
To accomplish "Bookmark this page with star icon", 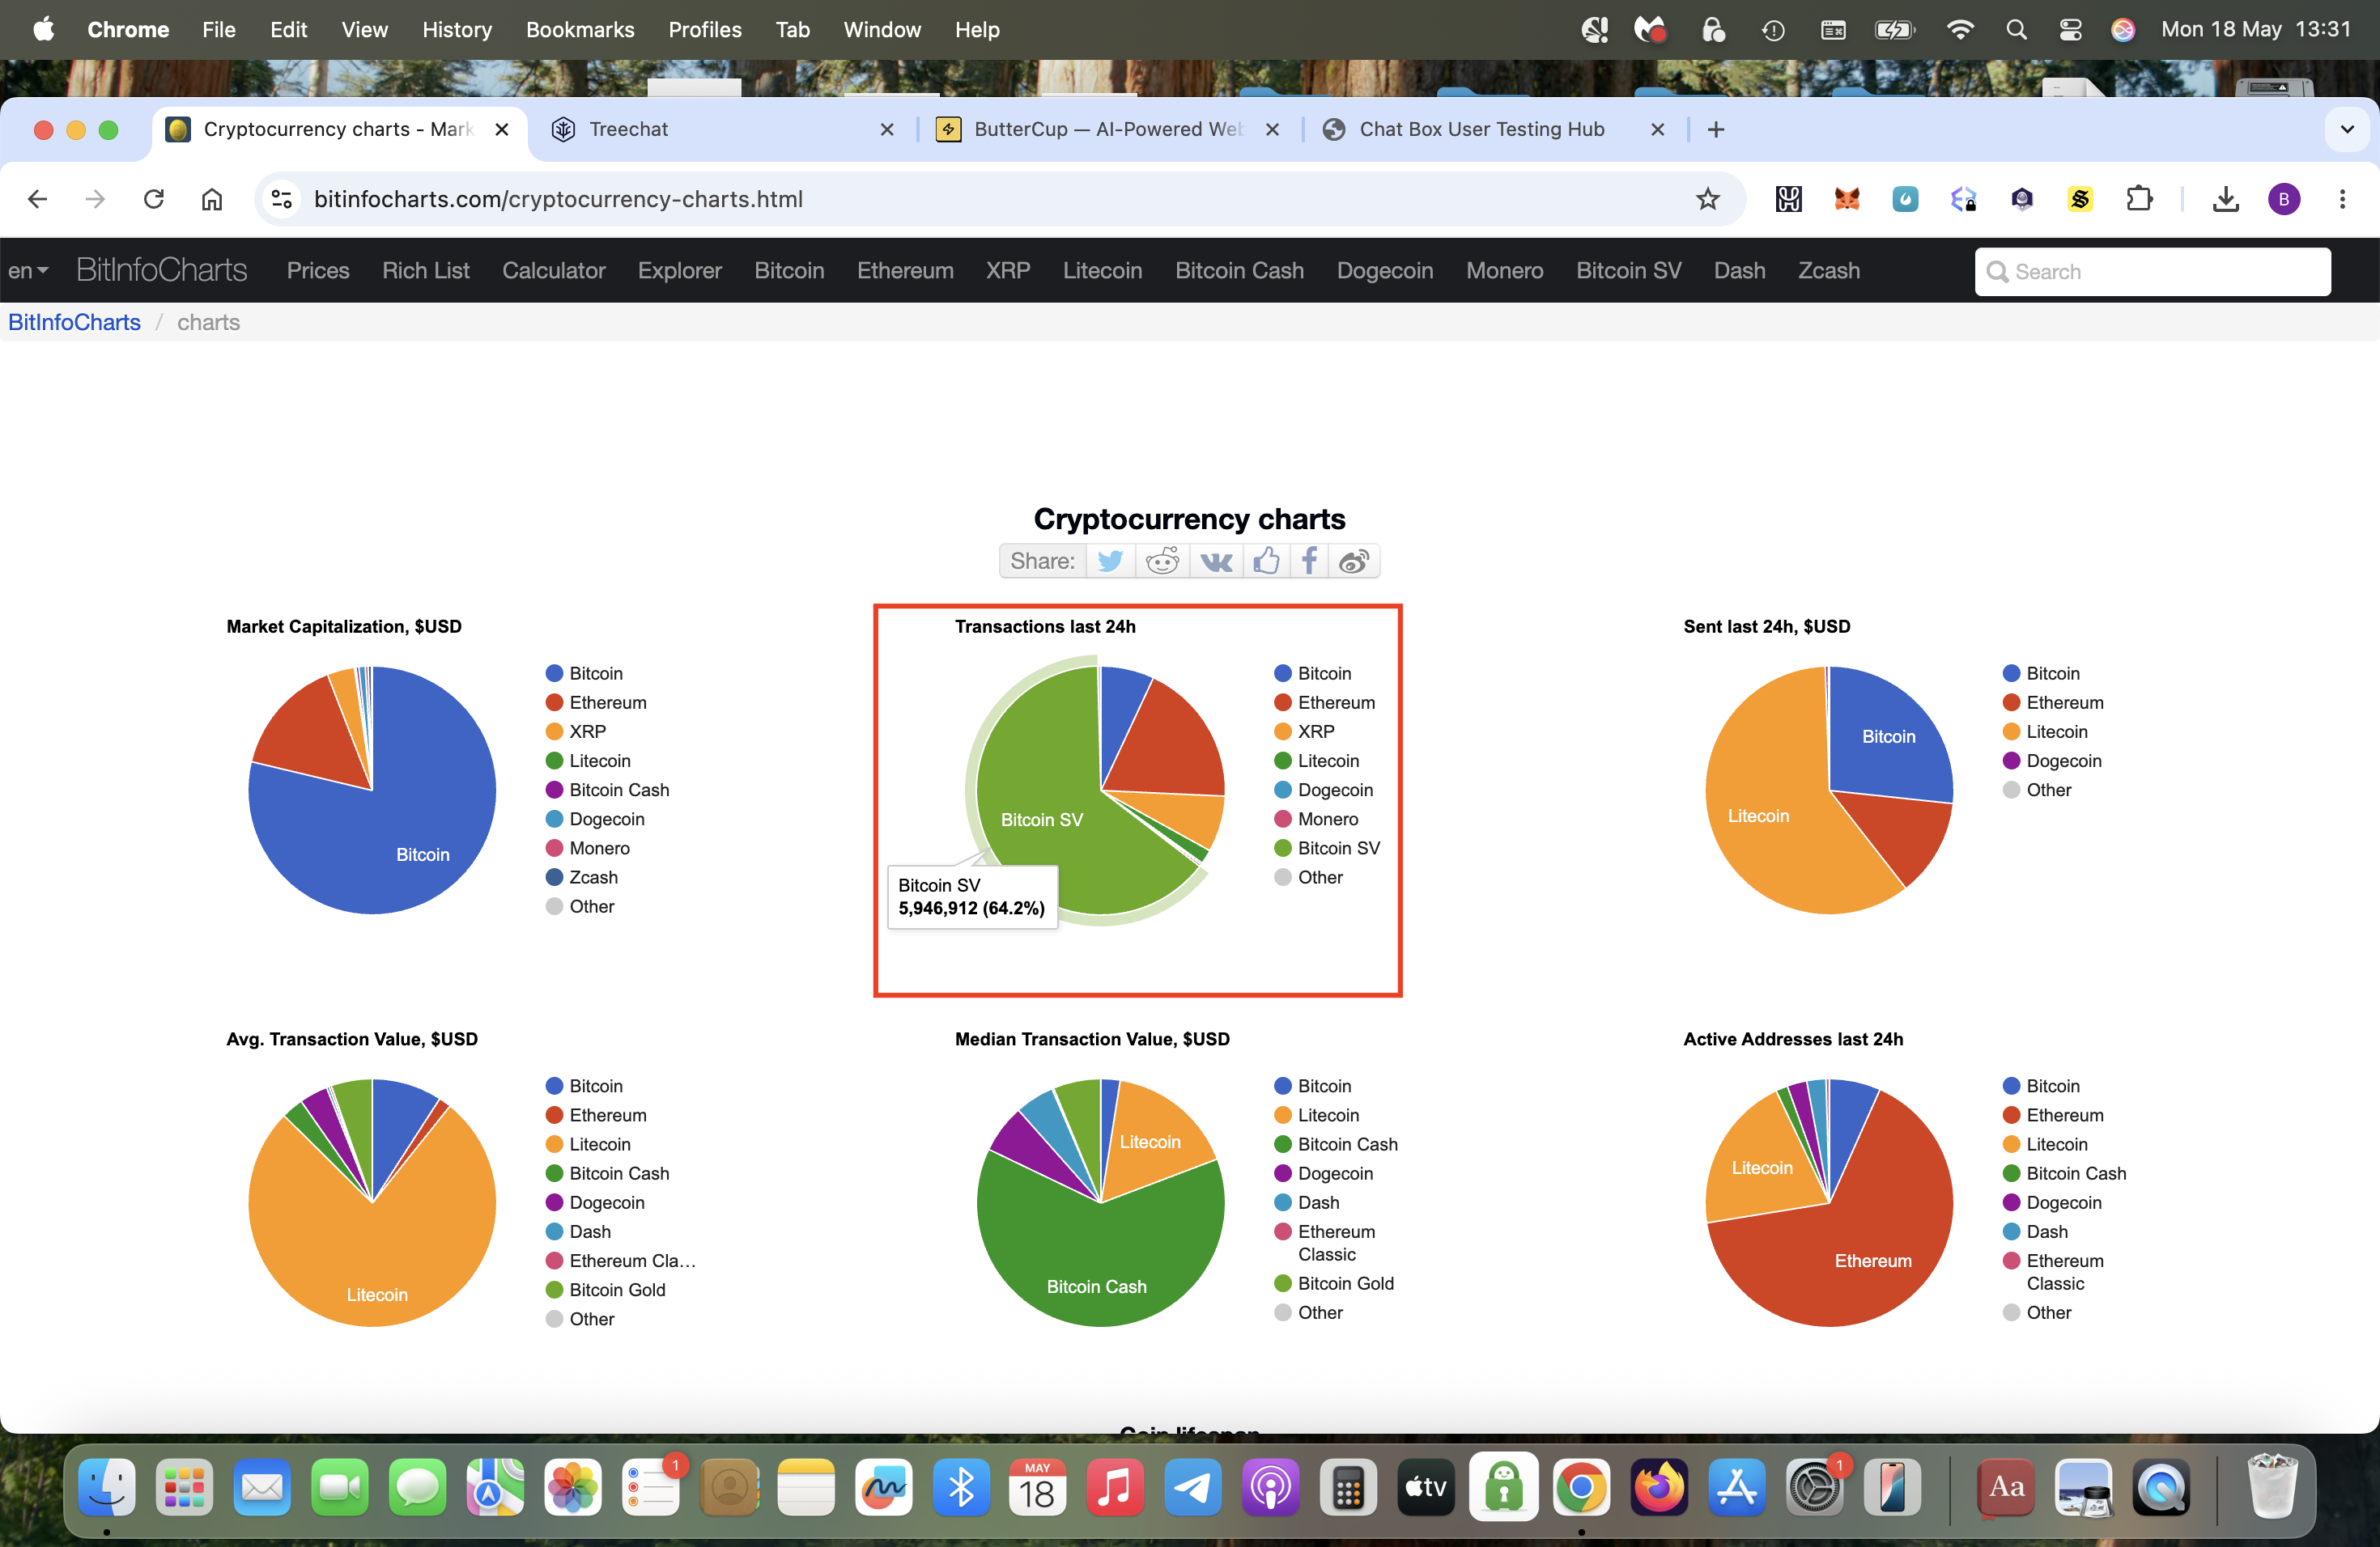I will click(x=1707, y=199).
